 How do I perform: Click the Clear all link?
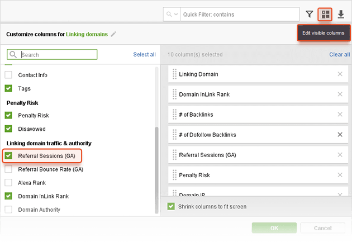click(x=339, y=55)
